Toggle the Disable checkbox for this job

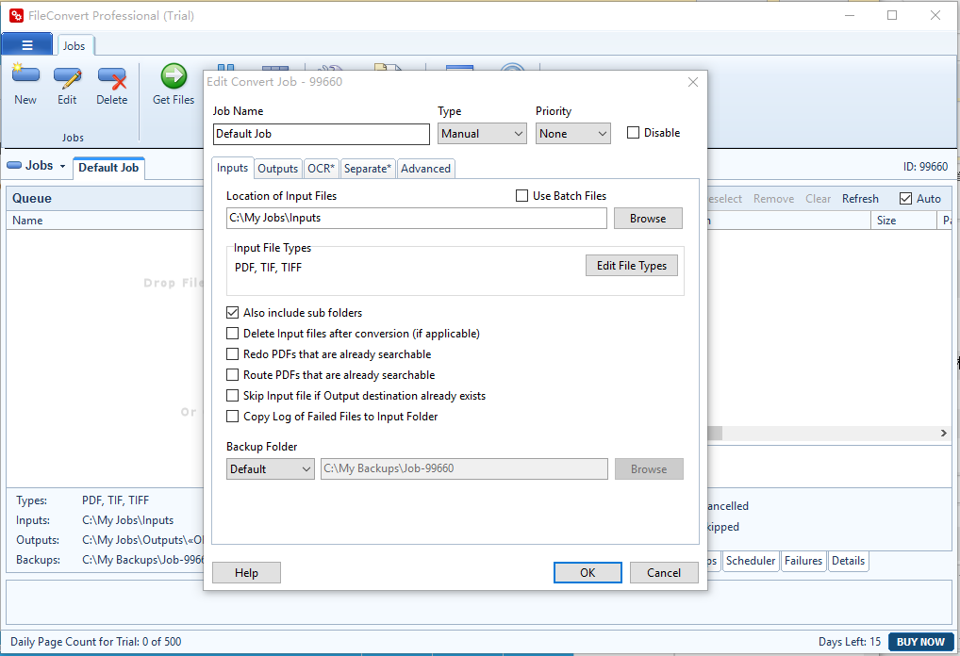click(x=633, y=132)
